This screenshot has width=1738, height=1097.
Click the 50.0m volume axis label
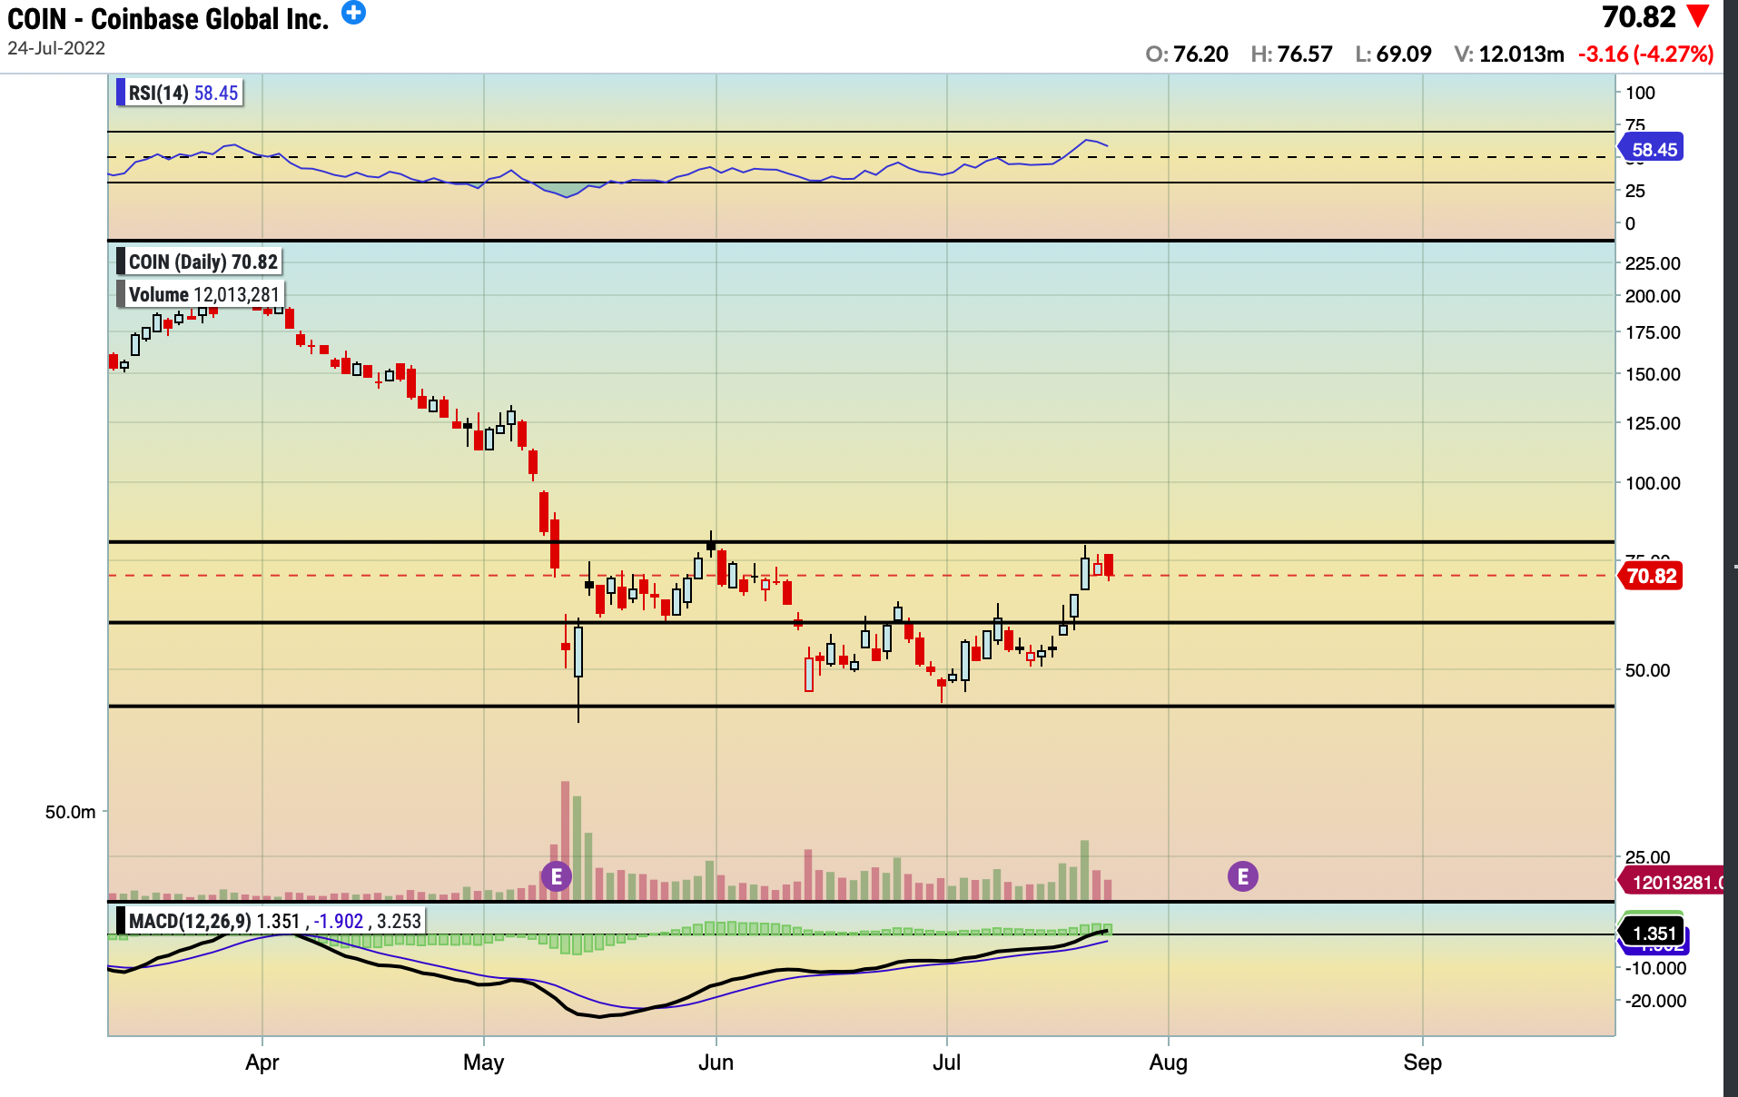[x=71, y=812]
